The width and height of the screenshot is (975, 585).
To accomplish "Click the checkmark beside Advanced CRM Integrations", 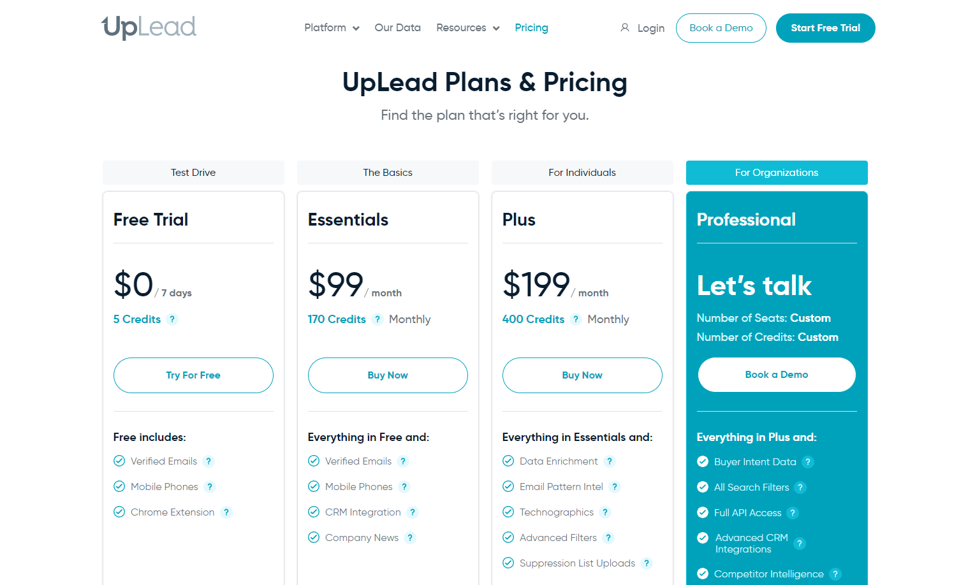I will 703,538.
